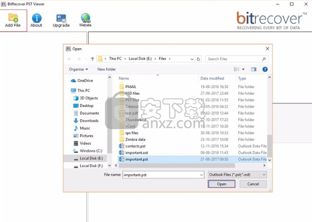Sort by the Name column header

tap(124, 78)
